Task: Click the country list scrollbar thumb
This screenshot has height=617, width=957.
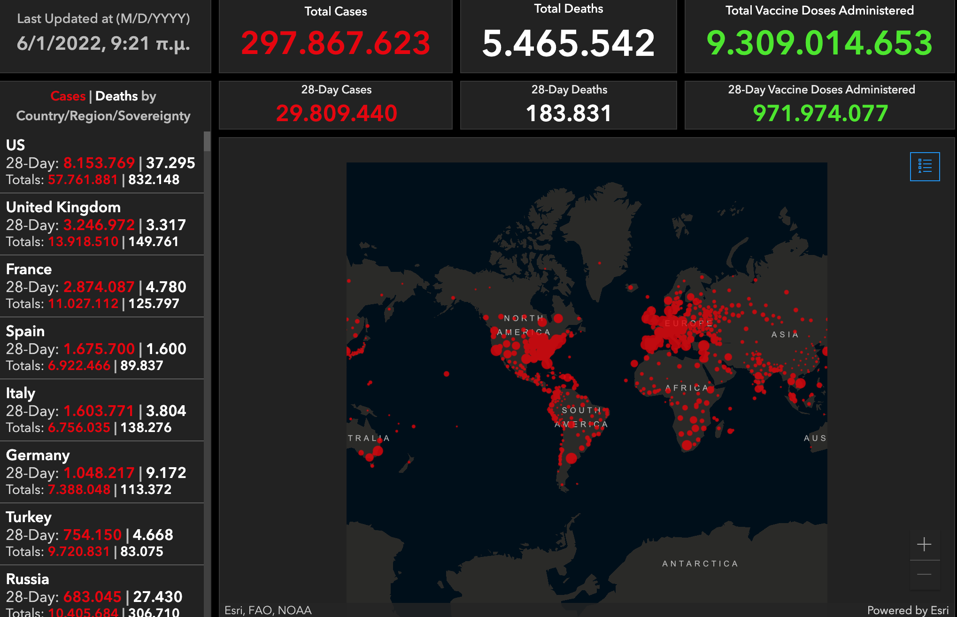Action: coord(207,142)
